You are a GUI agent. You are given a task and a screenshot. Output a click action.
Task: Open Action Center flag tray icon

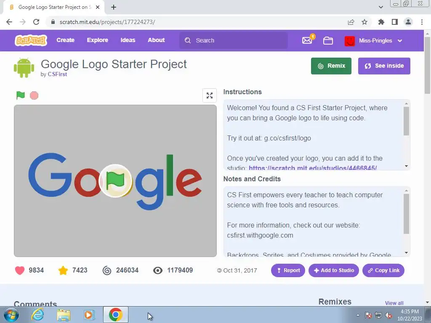click(368, 315)
